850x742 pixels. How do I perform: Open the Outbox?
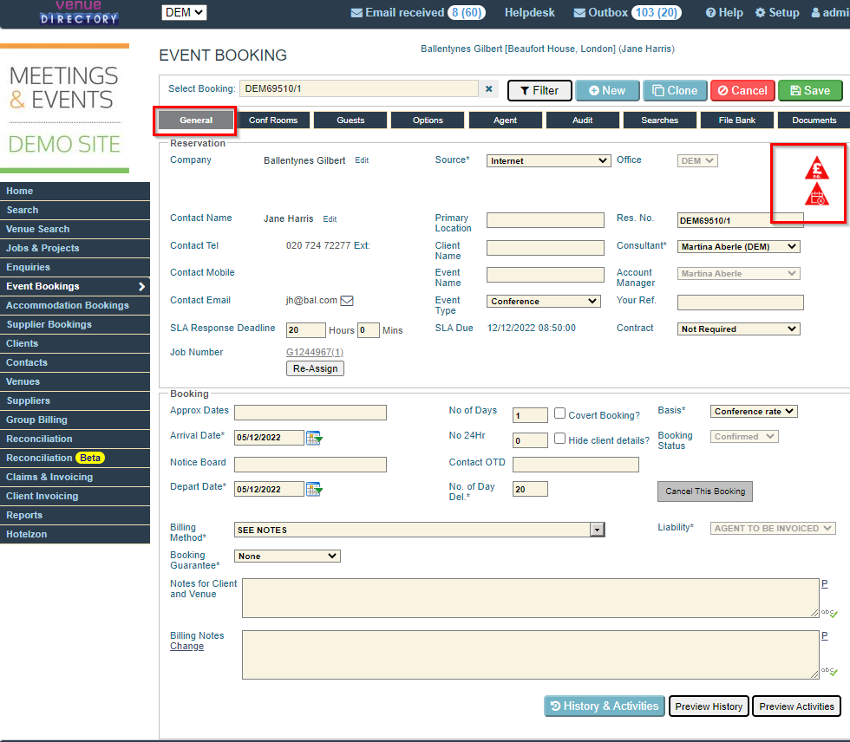(x=627, y=12)
